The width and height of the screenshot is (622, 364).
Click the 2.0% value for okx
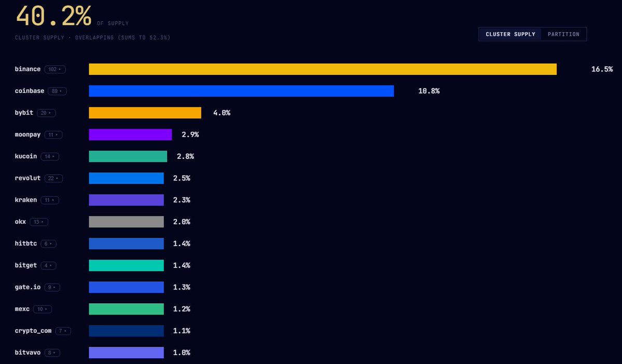point(182,222)
